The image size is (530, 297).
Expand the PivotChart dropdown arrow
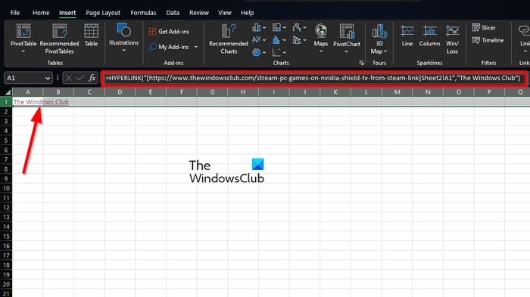(347, 51)
